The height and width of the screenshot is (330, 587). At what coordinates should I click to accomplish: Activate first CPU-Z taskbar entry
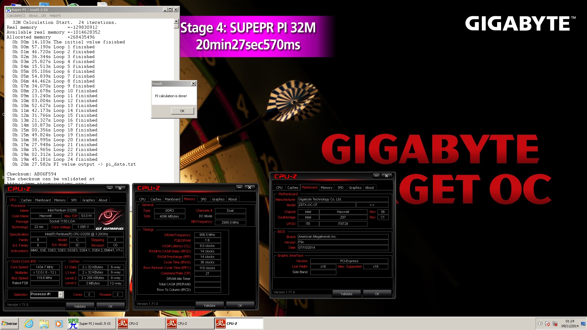(141, 324)
